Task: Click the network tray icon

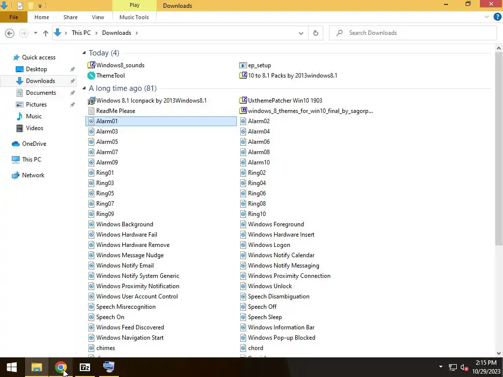Action: pos(452,367)
